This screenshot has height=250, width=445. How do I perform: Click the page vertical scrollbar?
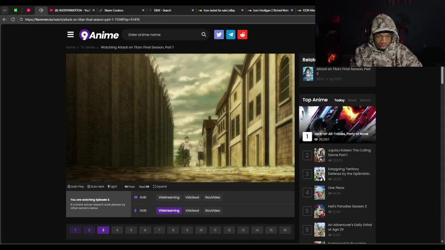click(442, 75)
